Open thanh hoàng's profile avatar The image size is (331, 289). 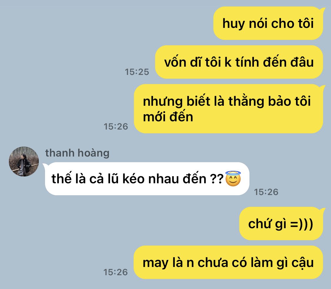tap(24, 162)
